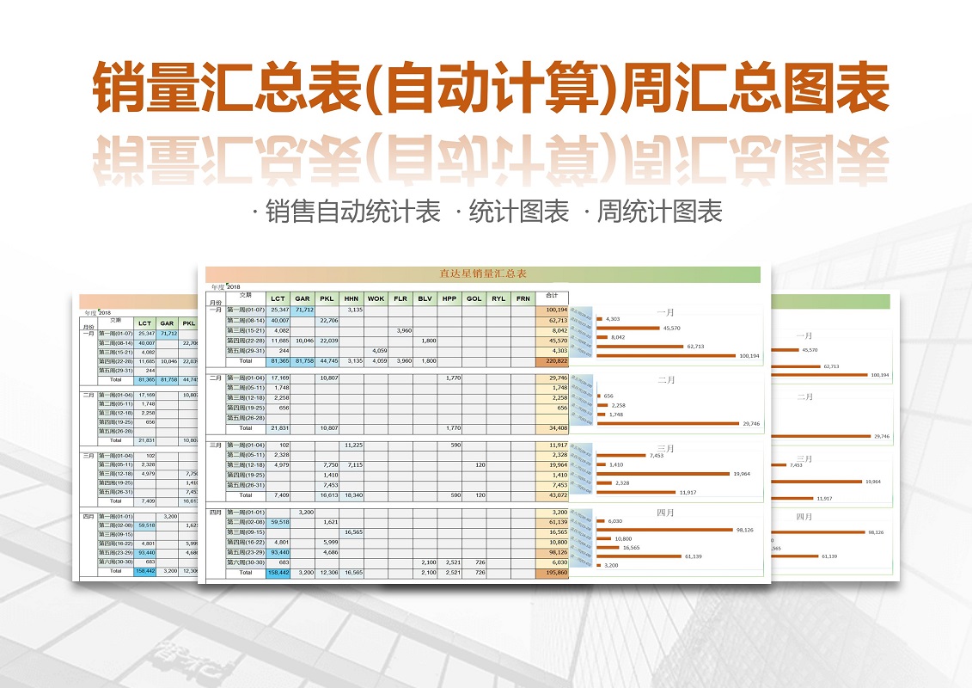Click the 周统计图表 subtitle text
This screenshot has height=688, width=972.
point(660,212)
